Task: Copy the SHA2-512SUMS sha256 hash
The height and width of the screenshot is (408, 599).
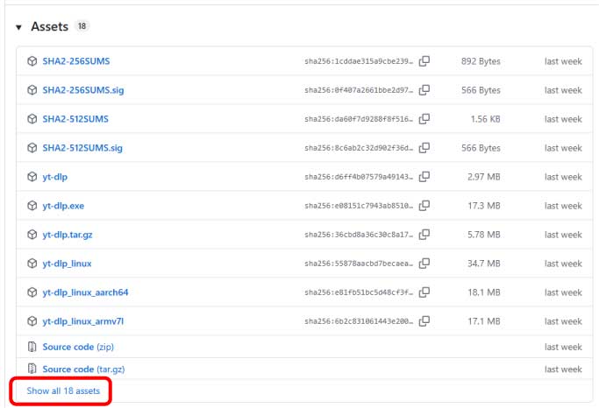Action: coord(424,119)
